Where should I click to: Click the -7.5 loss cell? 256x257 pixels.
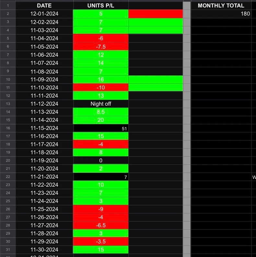tap(101, 47)
